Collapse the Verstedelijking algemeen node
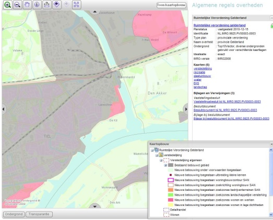273x220 pixels. click(x=161, y=160)
